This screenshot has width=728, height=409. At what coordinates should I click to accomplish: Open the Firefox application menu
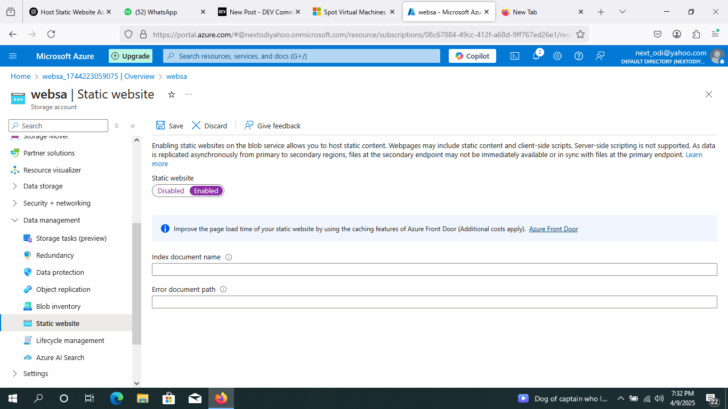pyautogui.click(x=715, y=34)
